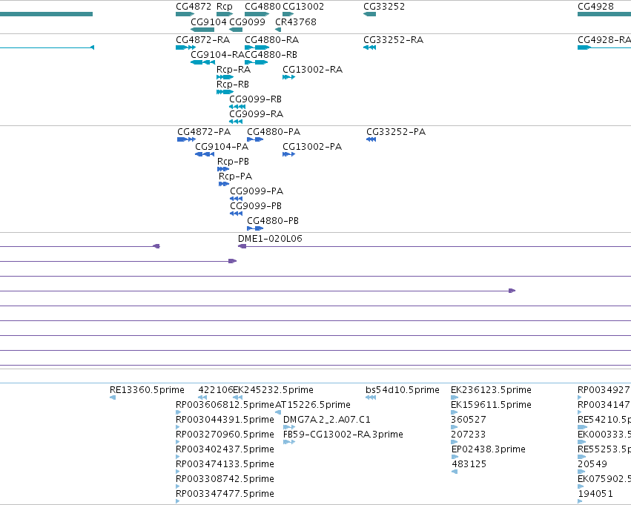Image resolution: width=631 pixels, height=505 pixels.
Task: Select the CG9099-RA transcript glyph
Action: tap(236, 122)
